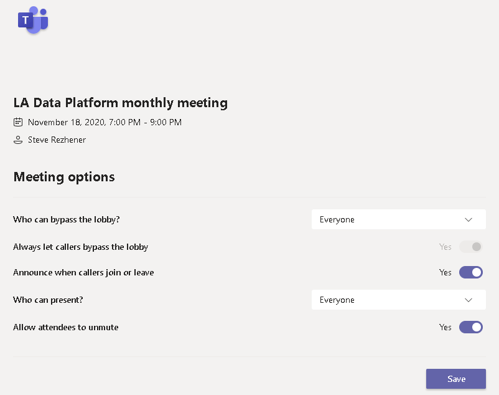This screenshot has width=499, height=395.
Task: Click the 'Always let callers bypass the lobby' label
Action: (x=80, y=247)
